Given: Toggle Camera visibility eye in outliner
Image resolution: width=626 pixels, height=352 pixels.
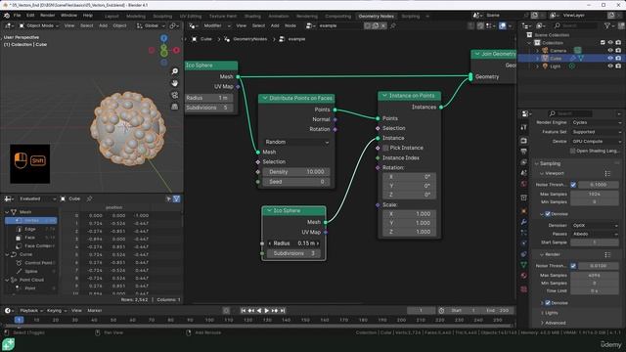Looking at the screenshot, I should point(610,50).
